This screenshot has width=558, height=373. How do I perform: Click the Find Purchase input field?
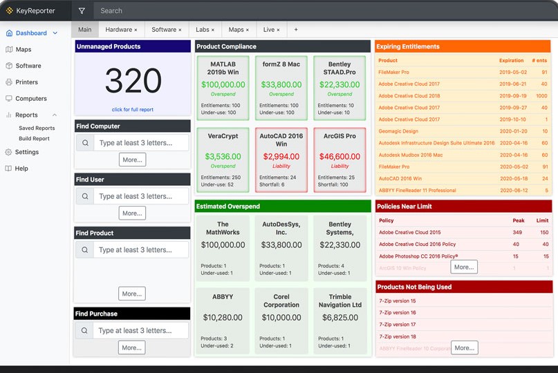click(x=141, y=331)
